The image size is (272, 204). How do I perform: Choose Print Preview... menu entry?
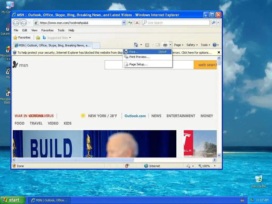(x=147, y=57)
